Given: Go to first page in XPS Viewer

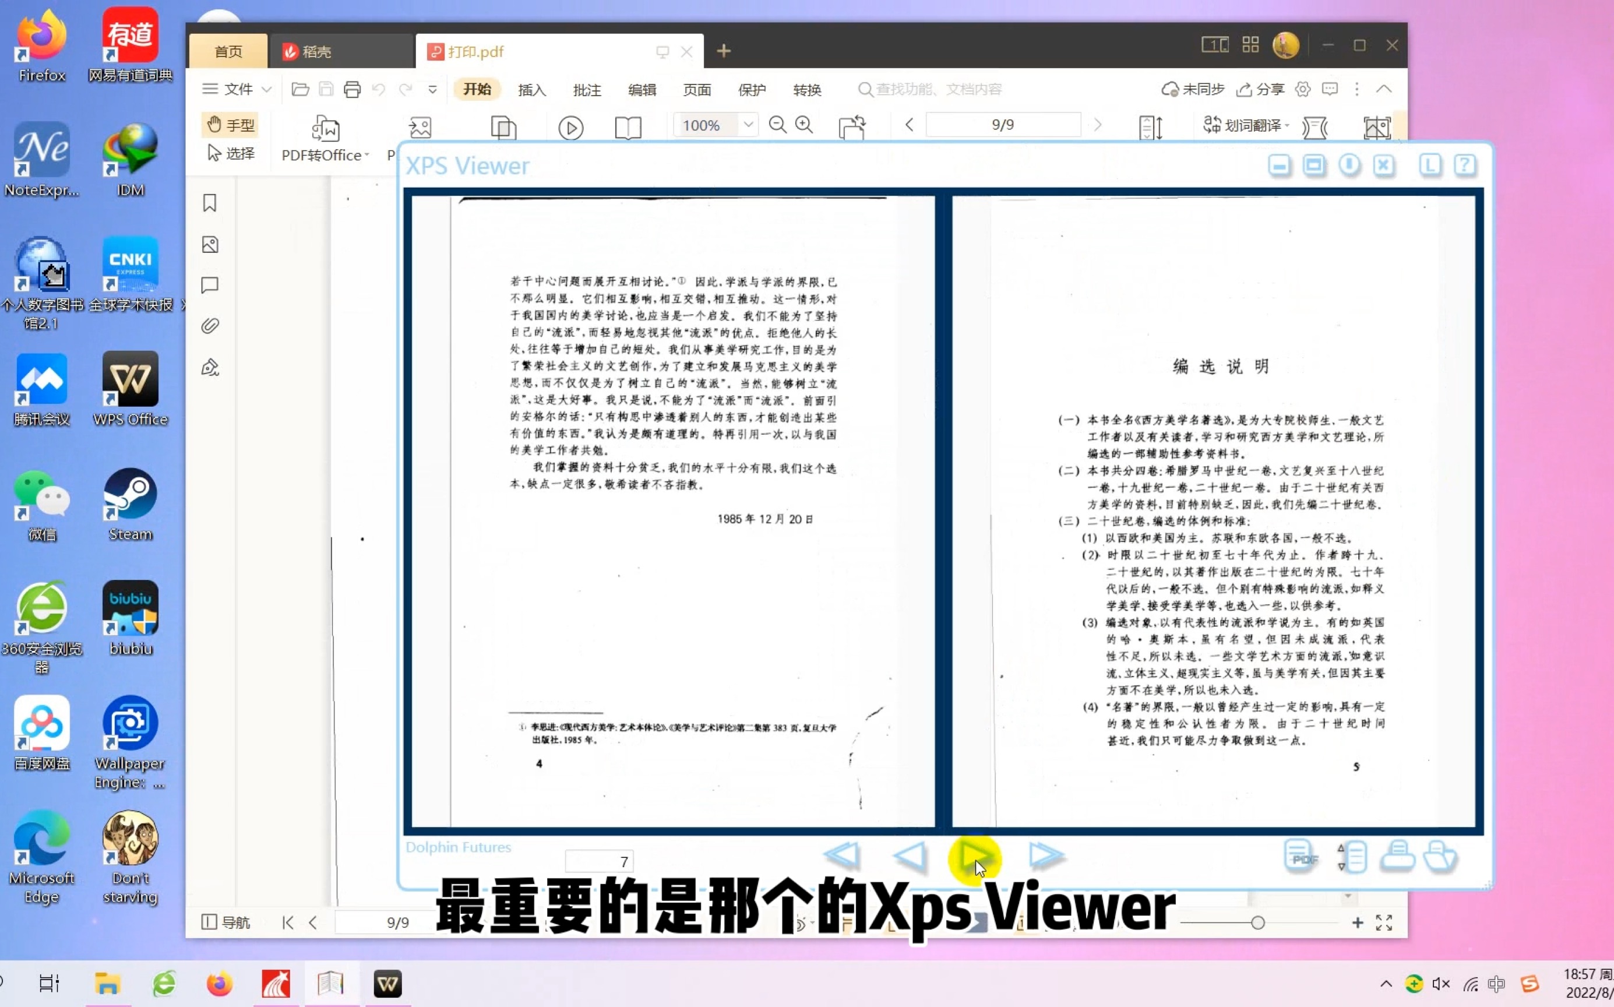Looking at the screenshot, I should 841,855.
